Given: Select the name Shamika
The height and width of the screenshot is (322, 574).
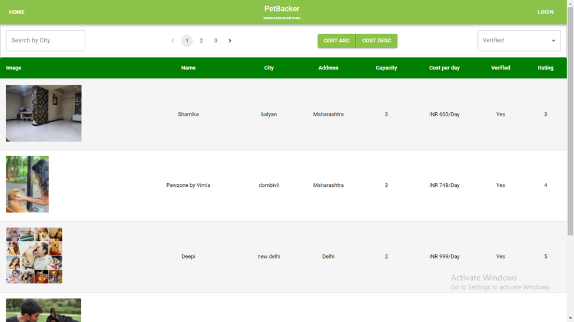Looking at the screenshot, I should [188, 115].
